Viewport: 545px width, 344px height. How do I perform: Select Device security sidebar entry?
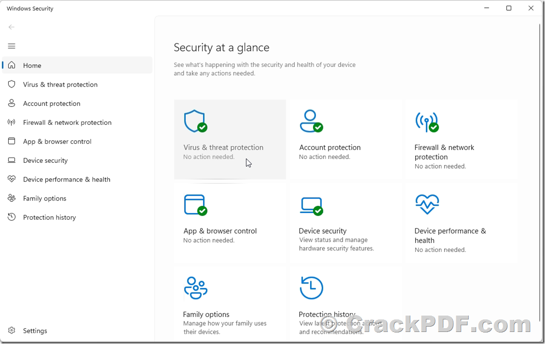tap(45, 160)
